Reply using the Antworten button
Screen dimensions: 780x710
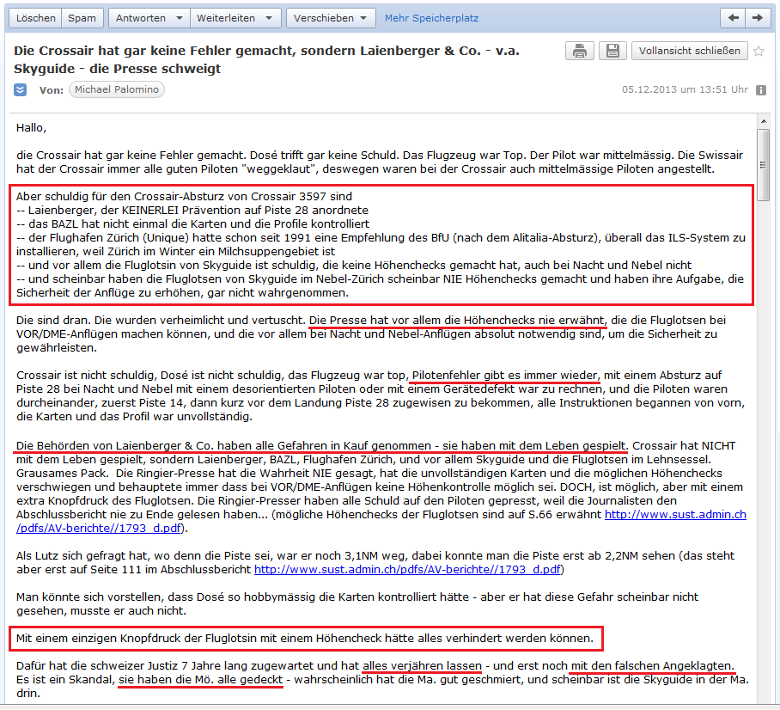141,18
